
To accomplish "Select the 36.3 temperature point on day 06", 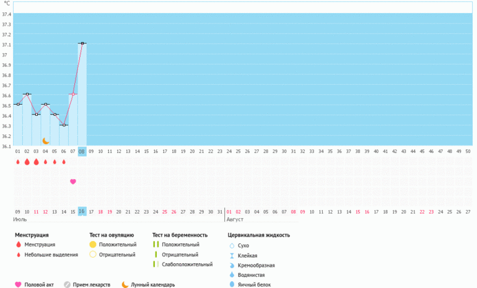I will tap(64, 125).
